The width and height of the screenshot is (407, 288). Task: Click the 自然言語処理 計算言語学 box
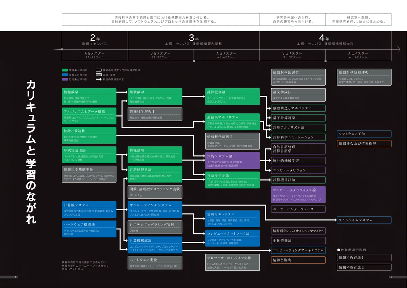point(298,149)
